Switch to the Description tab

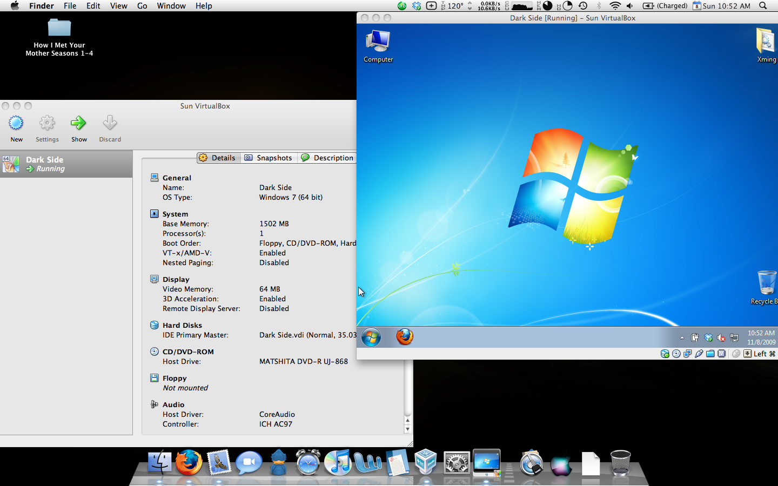327,158
